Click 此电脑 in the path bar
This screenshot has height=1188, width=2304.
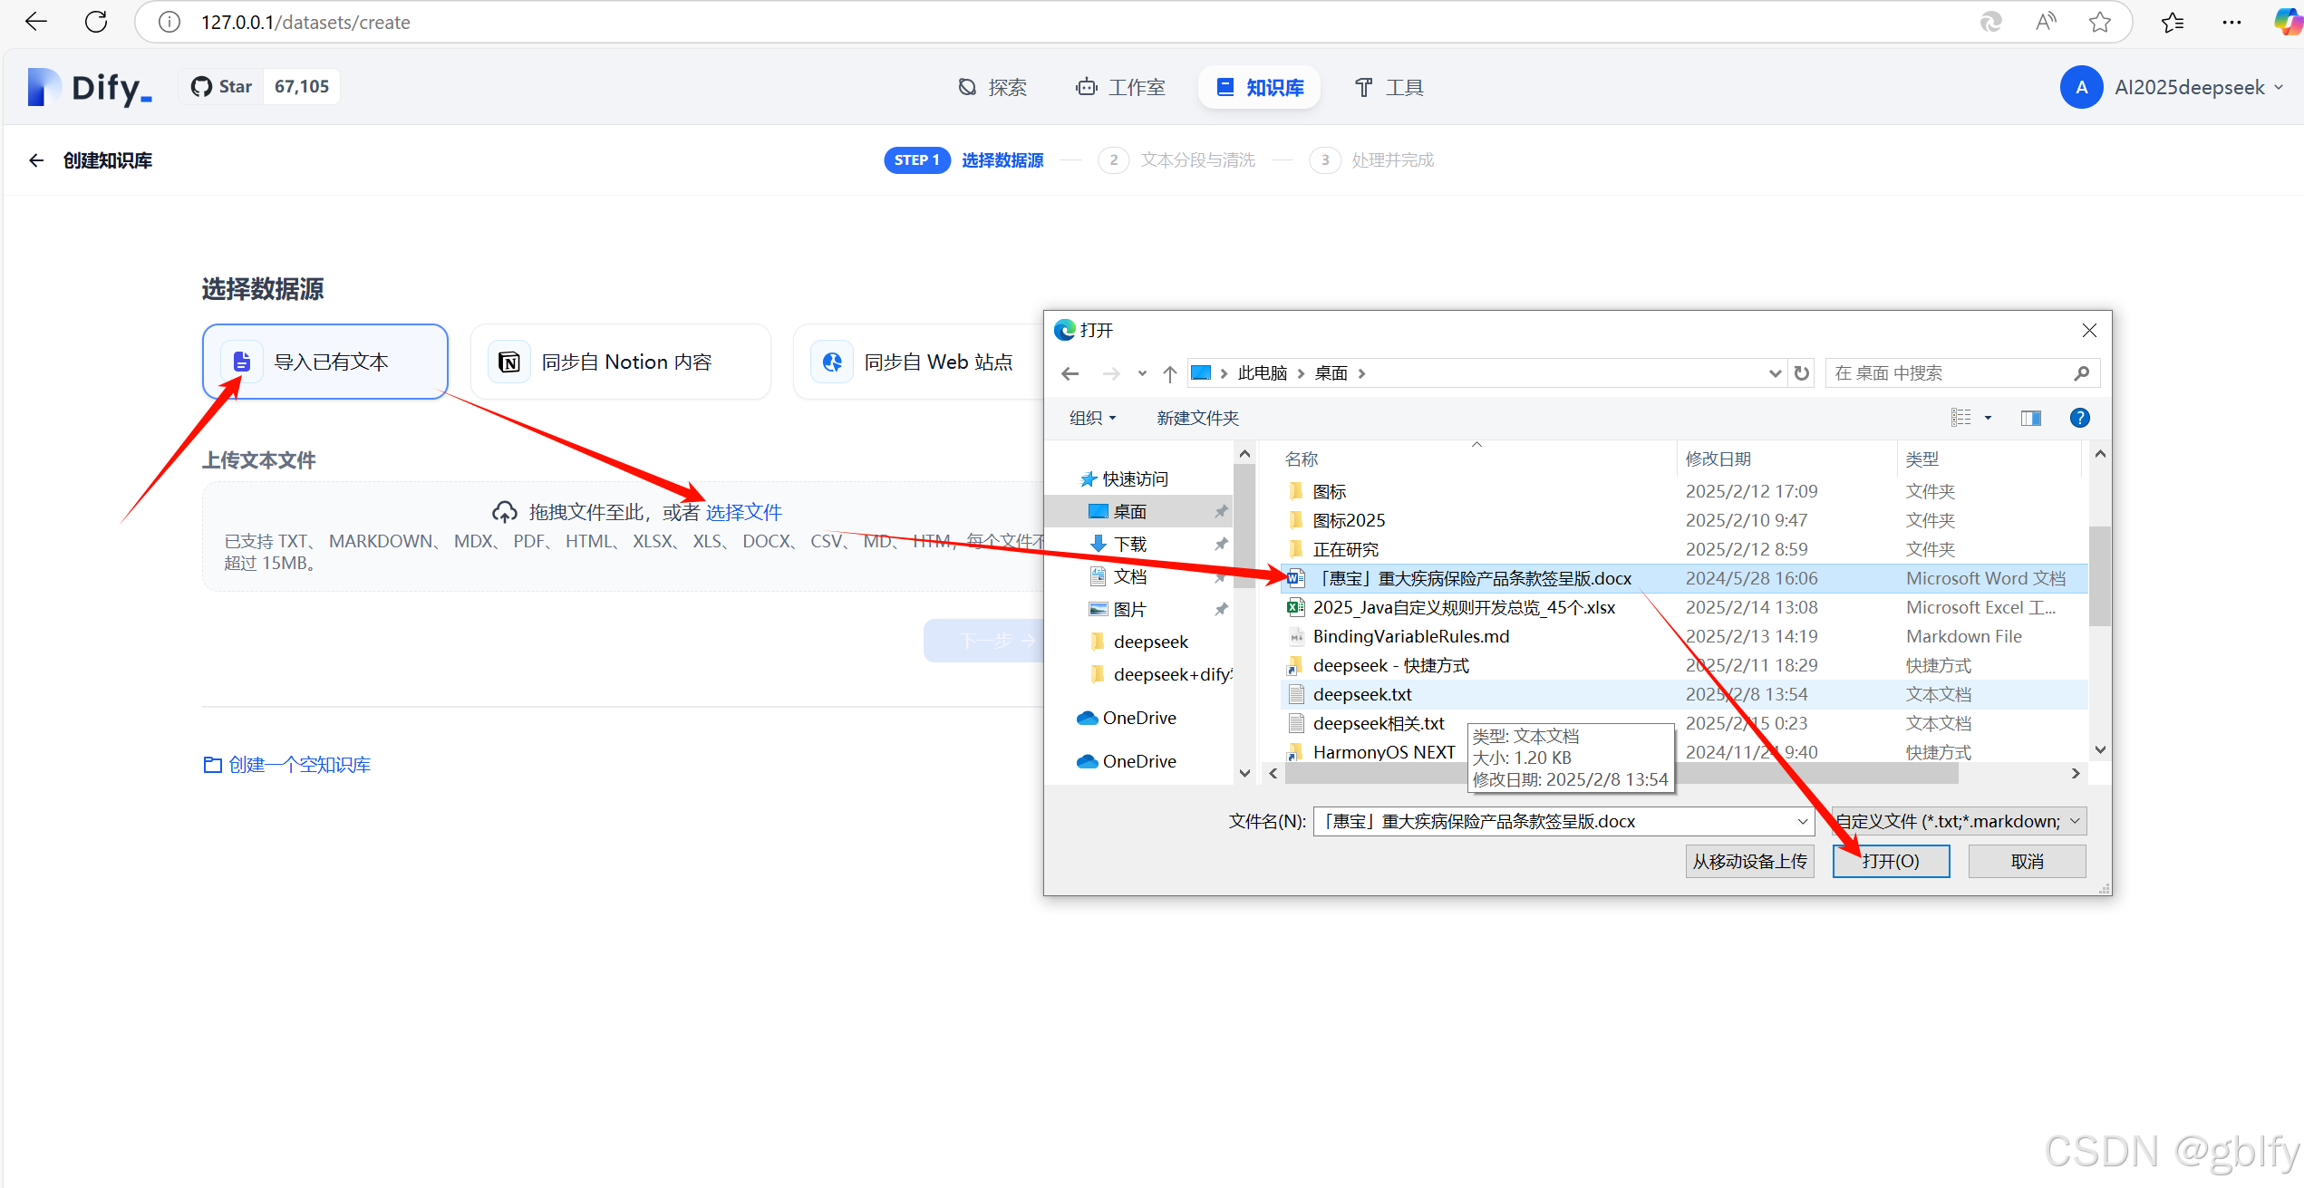click(1263, 373)
